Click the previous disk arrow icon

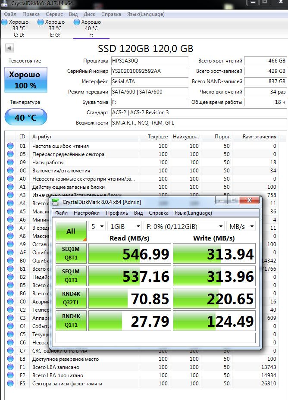tap(9, 48)
